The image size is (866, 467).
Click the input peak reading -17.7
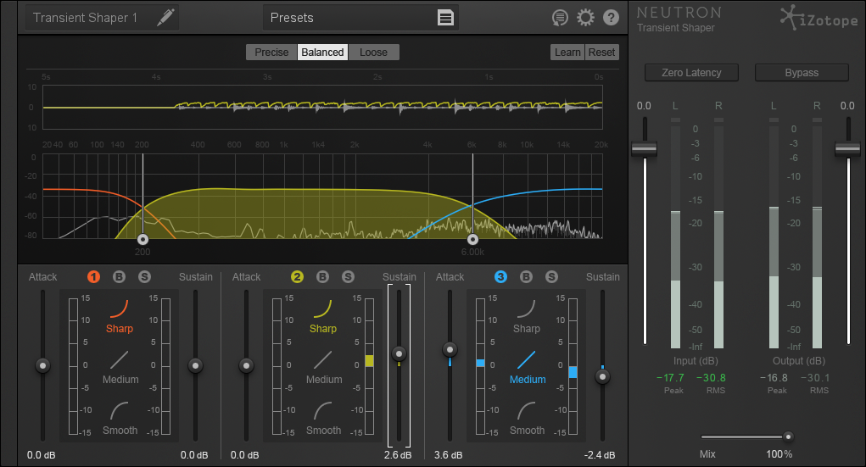pyautogui.click(x=670, y=377)
